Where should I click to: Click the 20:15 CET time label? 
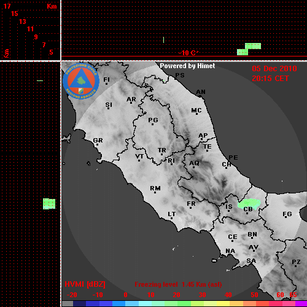(270, 79)
